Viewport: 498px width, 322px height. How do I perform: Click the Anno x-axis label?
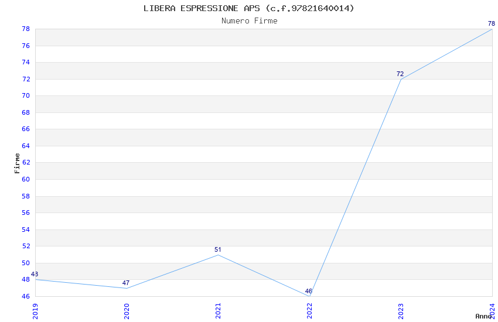tap(483, 316)
